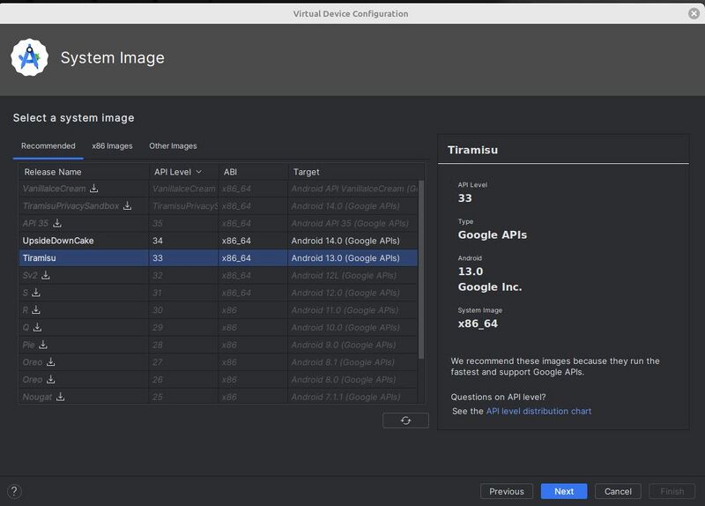Download the Pie system image
This screenshot has width=705, height=506.
click(42, 345)
